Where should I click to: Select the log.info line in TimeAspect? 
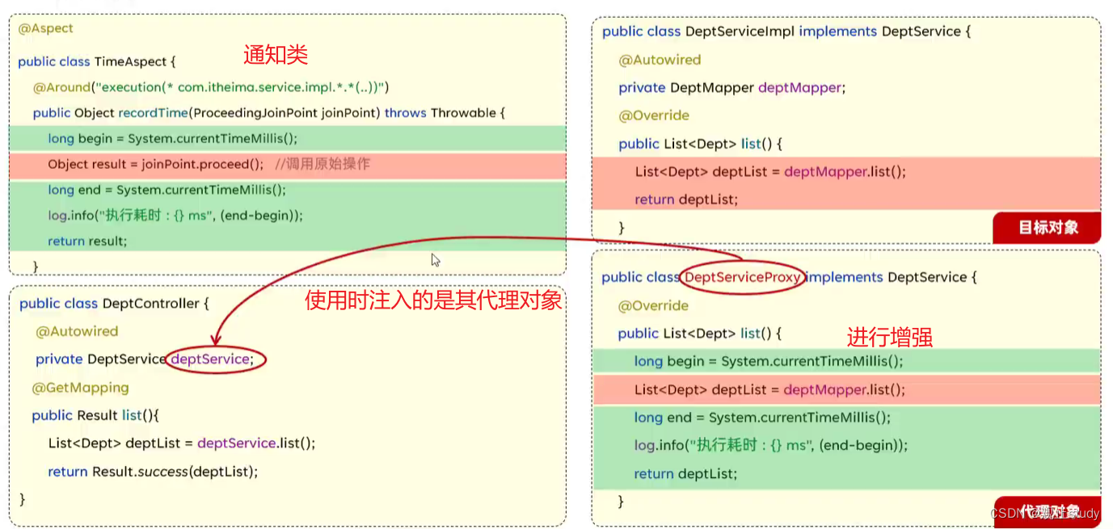[x=175, y=216]
